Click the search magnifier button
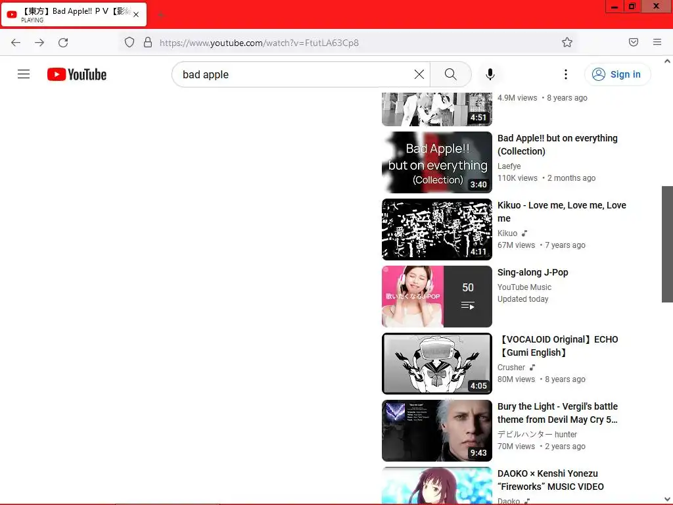 pos(451,74)
